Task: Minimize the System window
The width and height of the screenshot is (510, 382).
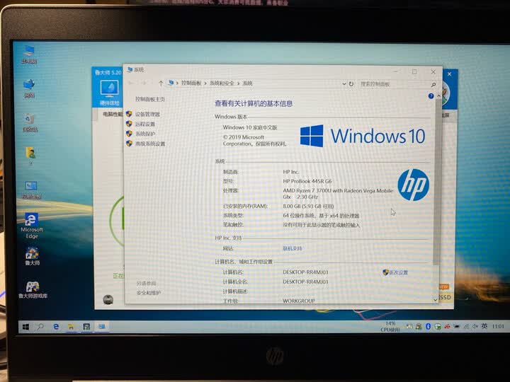Action: (x=395, y=71)
